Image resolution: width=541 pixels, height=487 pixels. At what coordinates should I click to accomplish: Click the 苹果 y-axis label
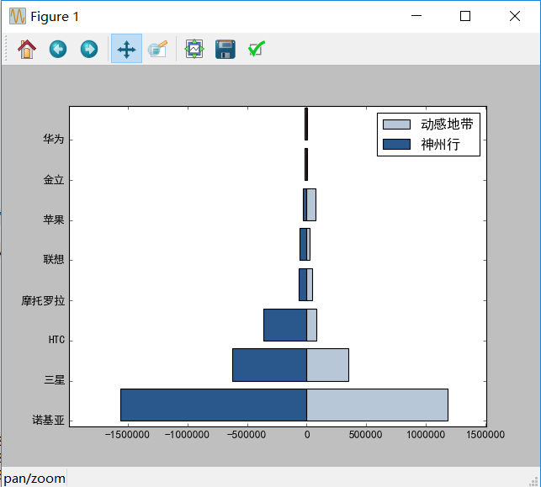tap(54, 220)
